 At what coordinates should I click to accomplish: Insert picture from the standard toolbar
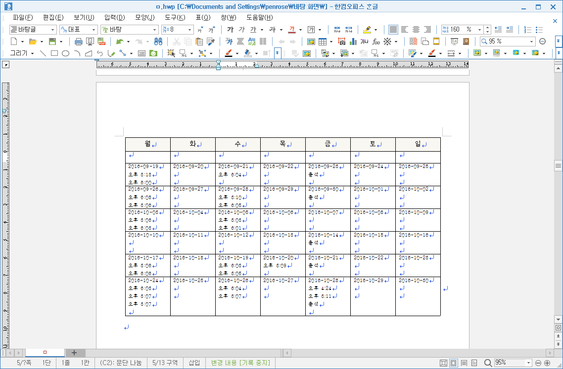[x=311, y=41]
